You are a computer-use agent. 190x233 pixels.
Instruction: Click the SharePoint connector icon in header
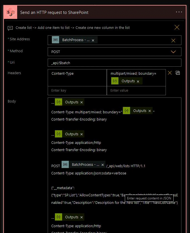point(10,12)
